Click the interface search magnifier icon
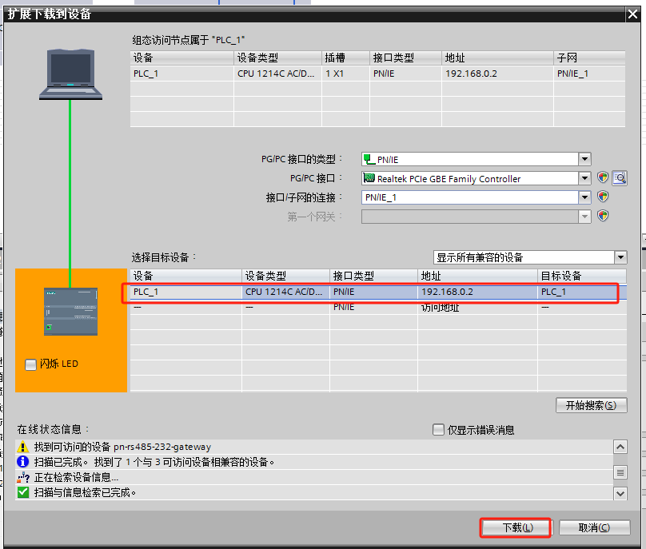 click(620, 178)
